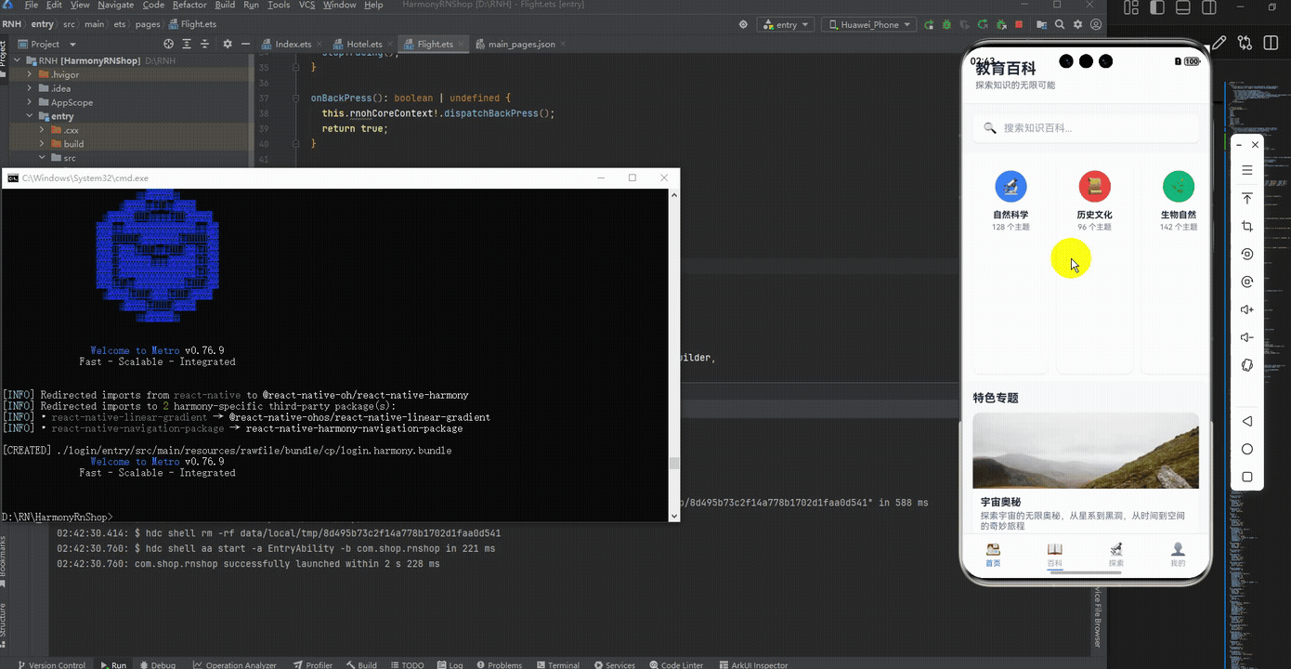Click emulator volume down icon
This screenshot has height=669, width=1291.
click(1247, 337)
